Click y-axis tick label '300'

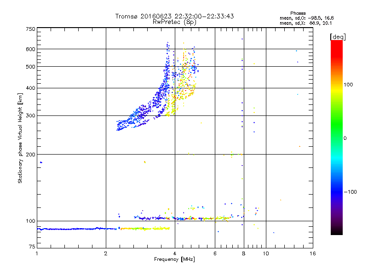(x=30, y=116)
